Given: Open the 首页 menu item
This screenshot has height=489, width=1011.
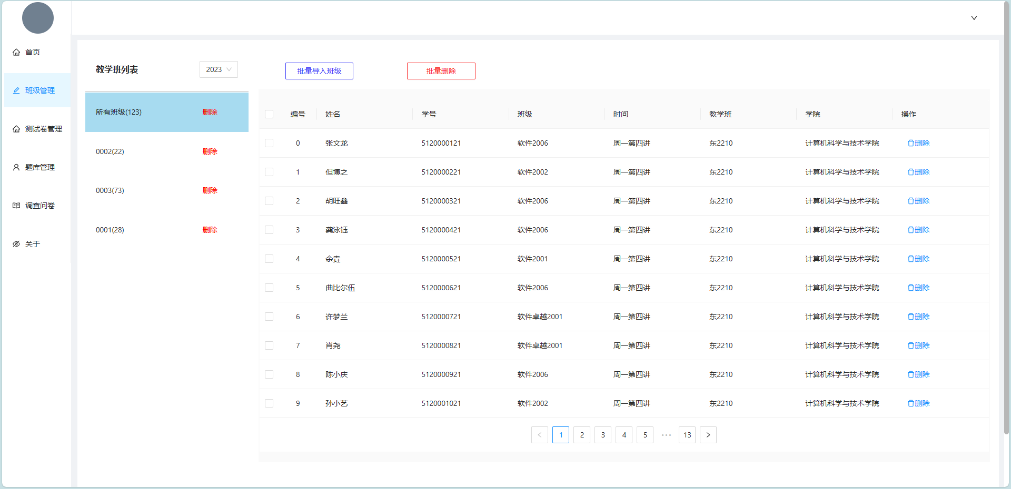Looking at the screenshot, I should coord(37,52).
